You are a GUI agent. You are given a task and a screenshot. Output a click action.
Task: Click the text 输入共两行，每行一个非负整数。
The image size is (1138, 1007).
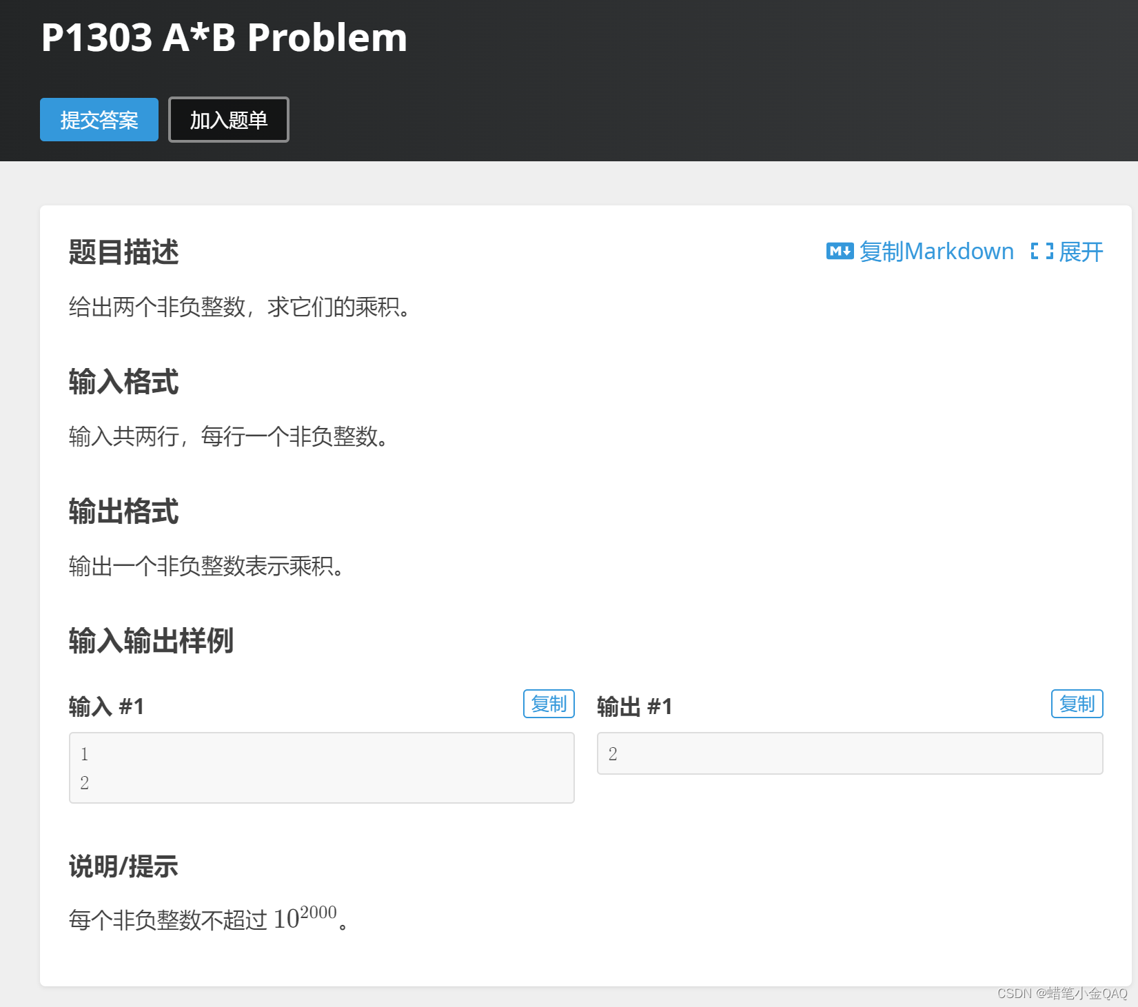pyautogui.click(x=229, y=436)
